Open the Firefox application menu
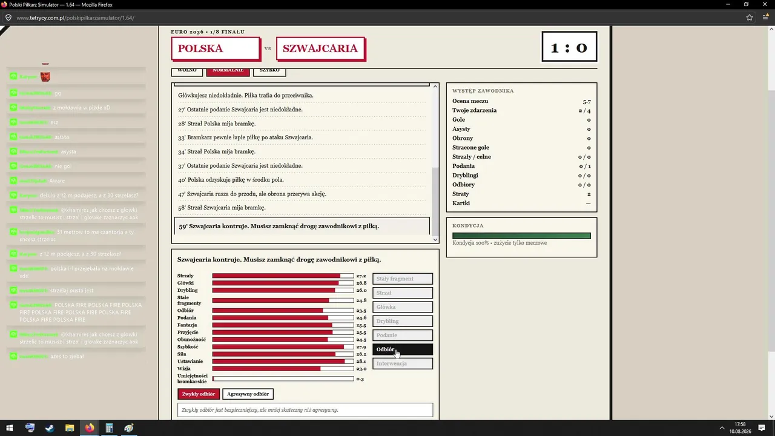Viewport: 775px width, 436px height. coord(765,18)
